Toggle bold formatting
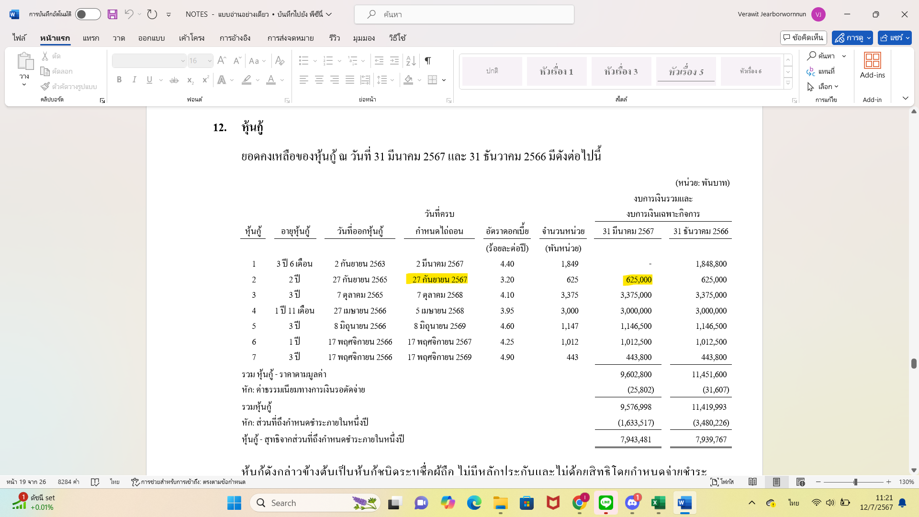Screen dimensions: 919x517 pyautogui.click(x=119, y=80)
